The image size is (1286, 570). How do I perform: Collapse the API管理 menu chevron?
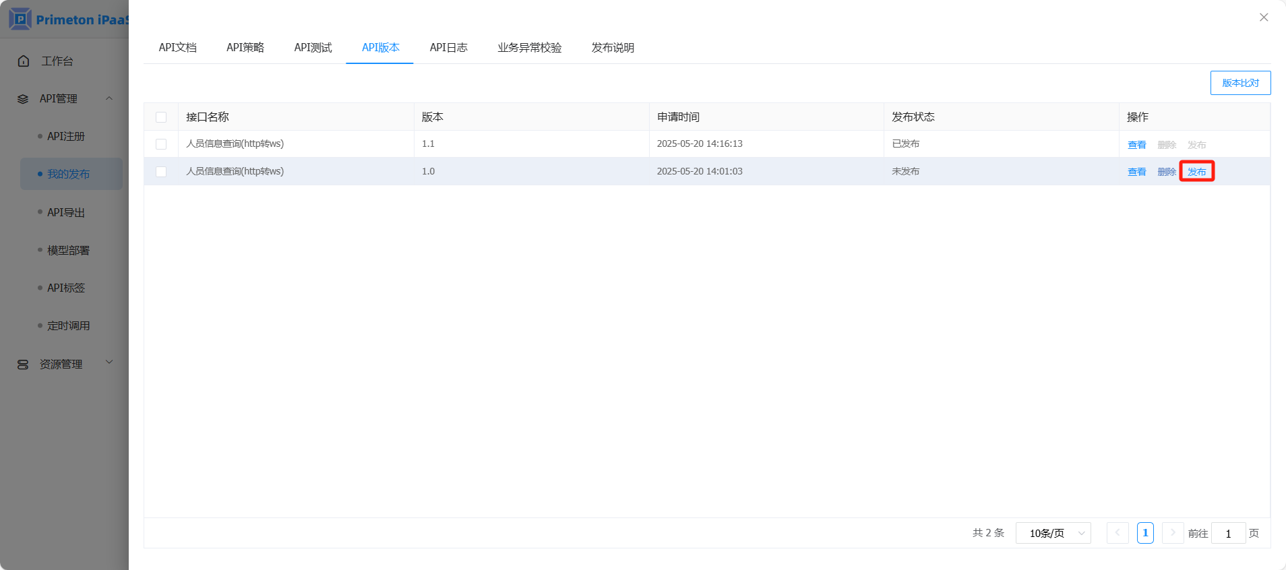tap(109, 98)
